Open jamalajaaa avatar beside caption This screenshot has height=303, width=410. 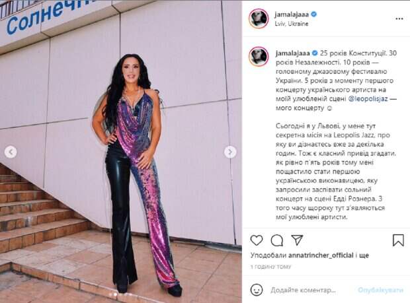click(259, 57)
